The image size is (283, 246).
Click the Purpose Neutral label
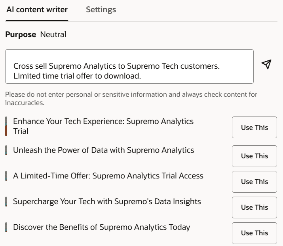(x=36, y=34)
